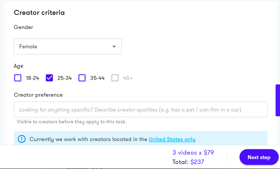
Task: Click the light blue location notice banner
Action: [x=141, y=139]
